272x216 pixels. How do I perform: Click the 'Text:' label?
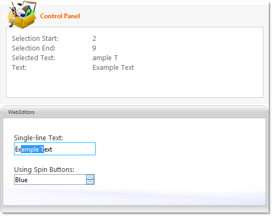pyautogui.click(x=19, y=68)
